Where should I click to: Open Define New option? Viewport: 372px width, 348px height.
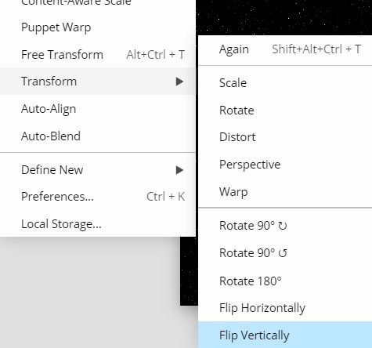tap(98, 170)
